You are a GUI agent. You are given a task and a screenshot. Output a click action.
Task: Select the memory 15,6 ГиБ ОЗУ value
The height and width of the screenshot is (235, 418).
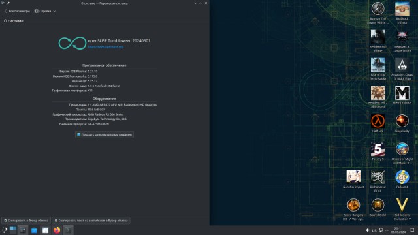pyautogui.click(x=97, y=110)
